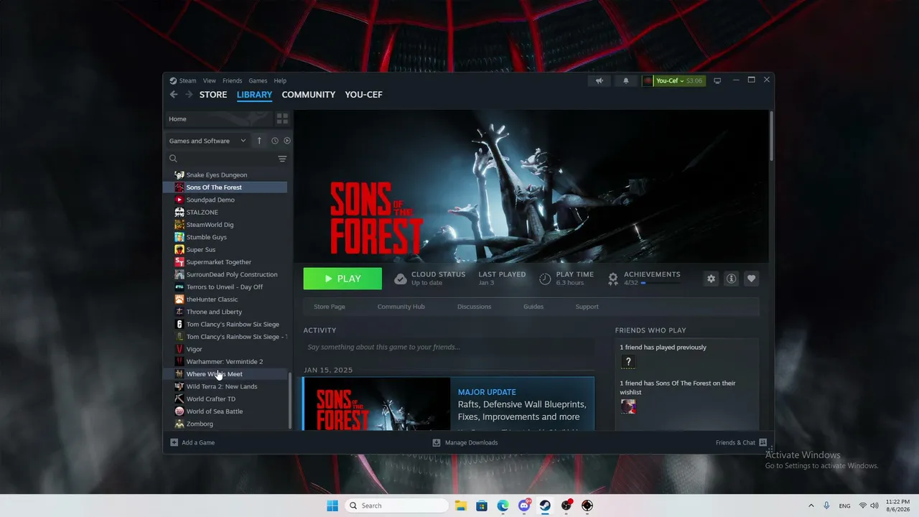Select the LIBRARY tab
The width and height of the screenshot is (919, 517).
click(x=254, y=95)
